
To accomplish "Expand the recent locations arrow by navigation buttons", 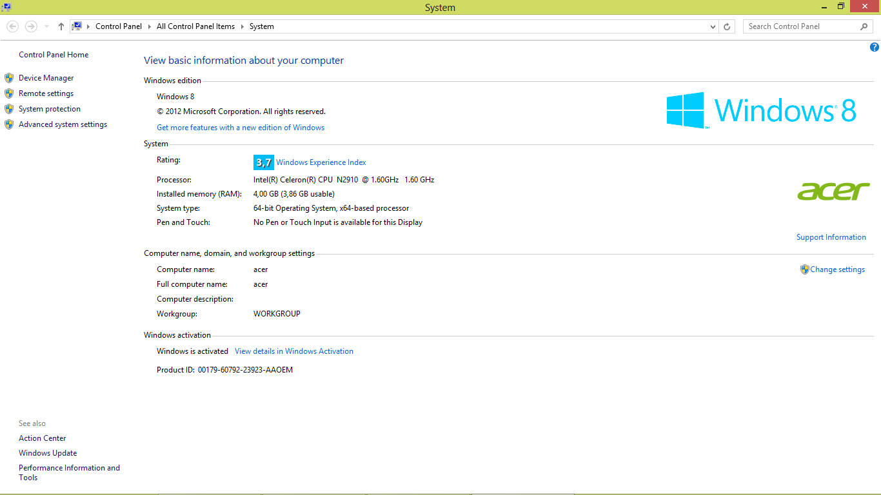I will coord(46,26).
